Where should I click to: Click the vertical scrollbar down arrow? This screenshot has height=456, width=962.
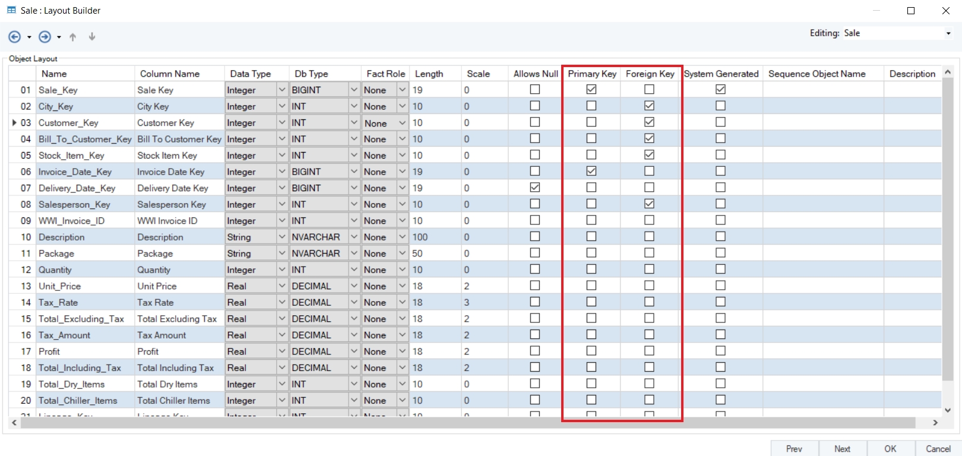(x=948, y=410)
